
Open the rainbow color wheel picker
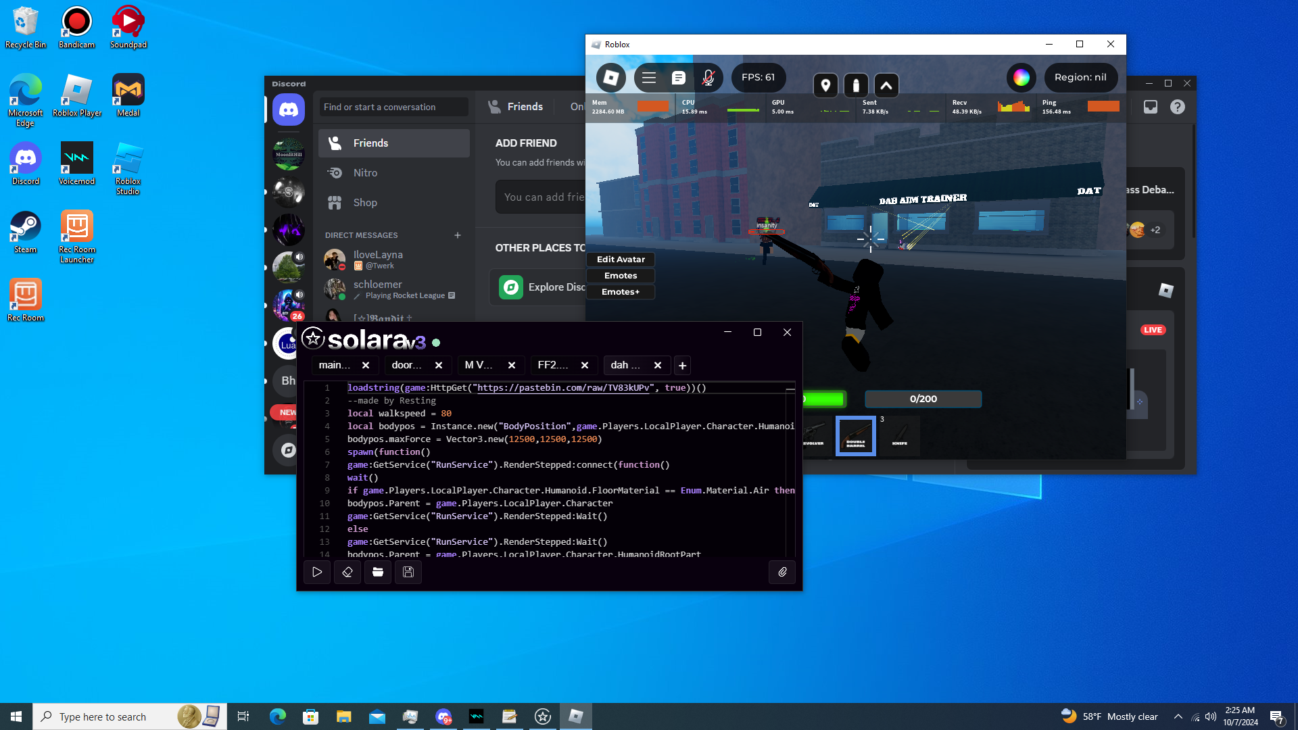pos(1021,78)
